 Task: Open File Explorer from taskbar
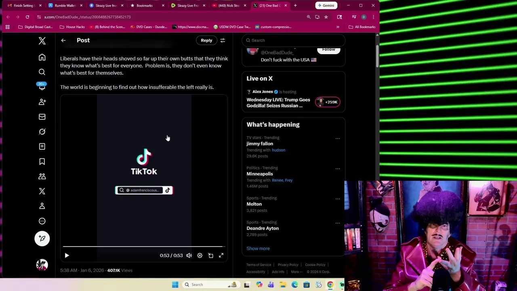pos(283,285)
